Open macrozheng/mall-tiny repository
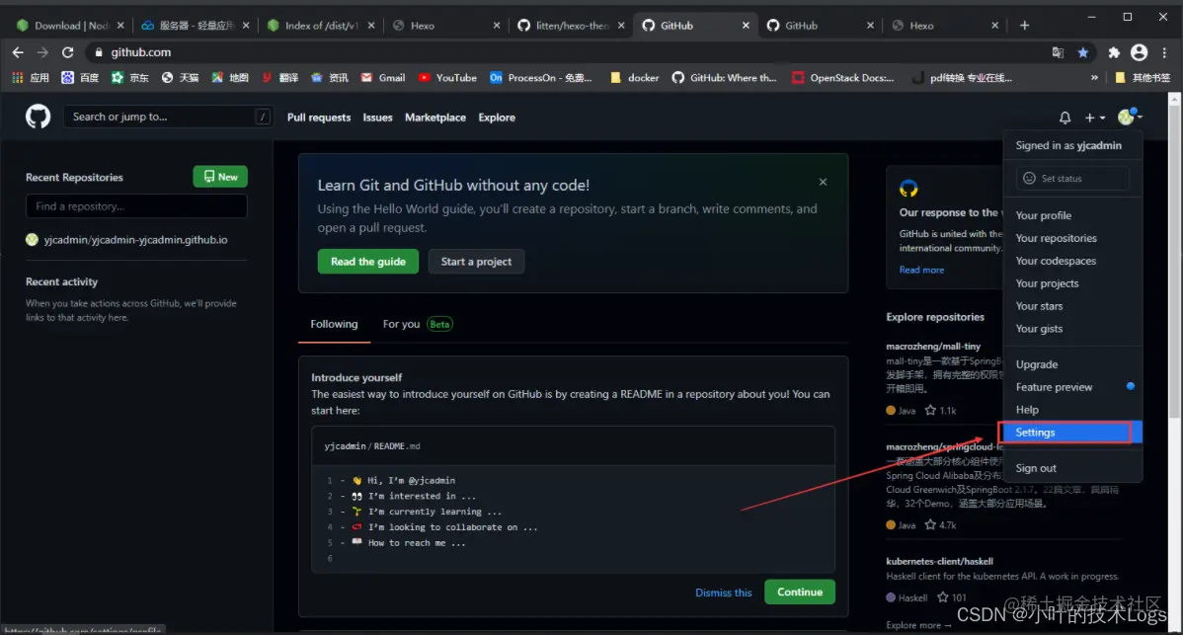 [933, 347]
